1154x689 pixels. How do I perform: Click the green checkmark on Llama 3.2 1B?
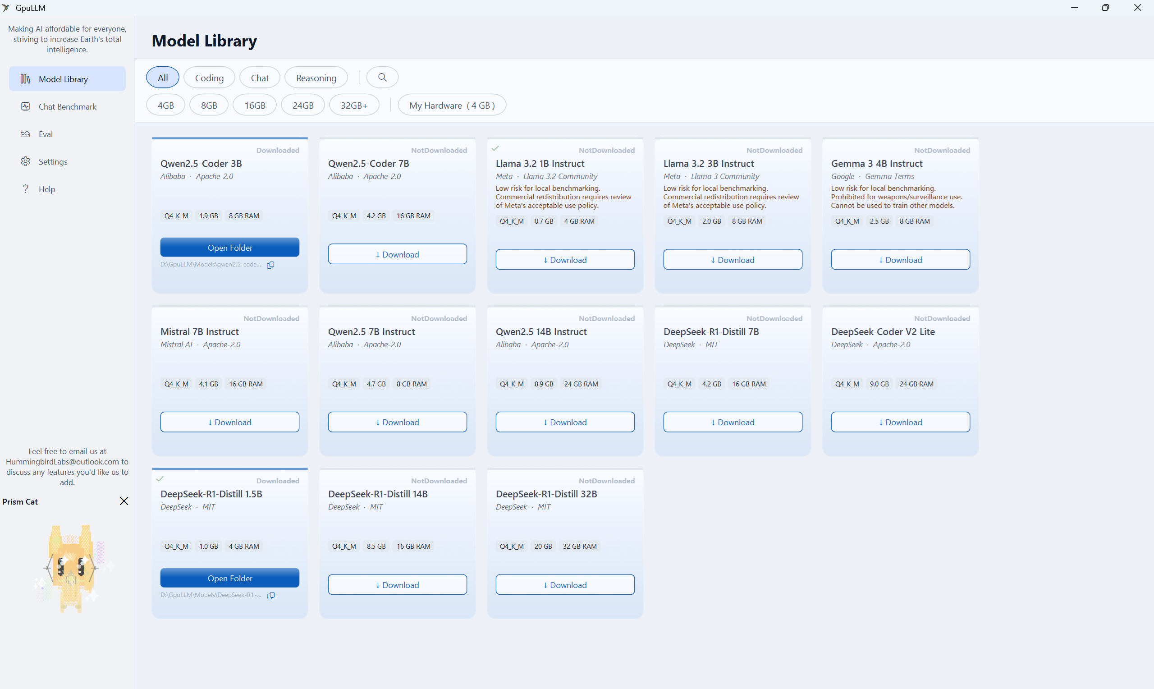point(495,148)
